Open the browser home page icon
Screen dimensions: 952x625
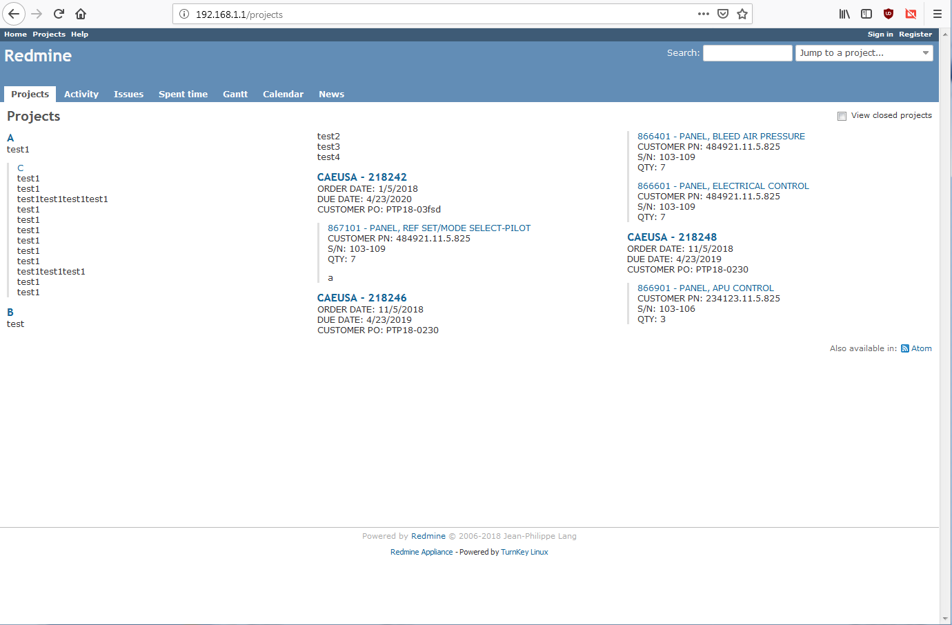click(81, 14)
